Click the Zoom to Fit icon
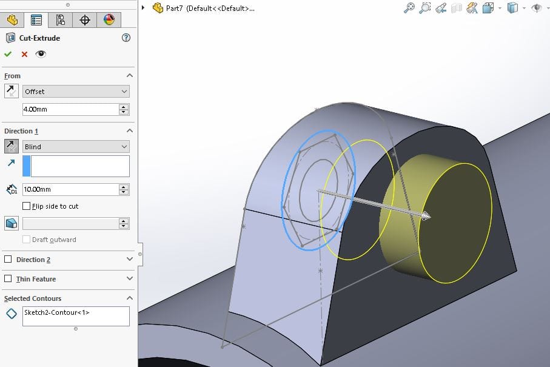Screen dimensions: 550x367 pos(409,8)
